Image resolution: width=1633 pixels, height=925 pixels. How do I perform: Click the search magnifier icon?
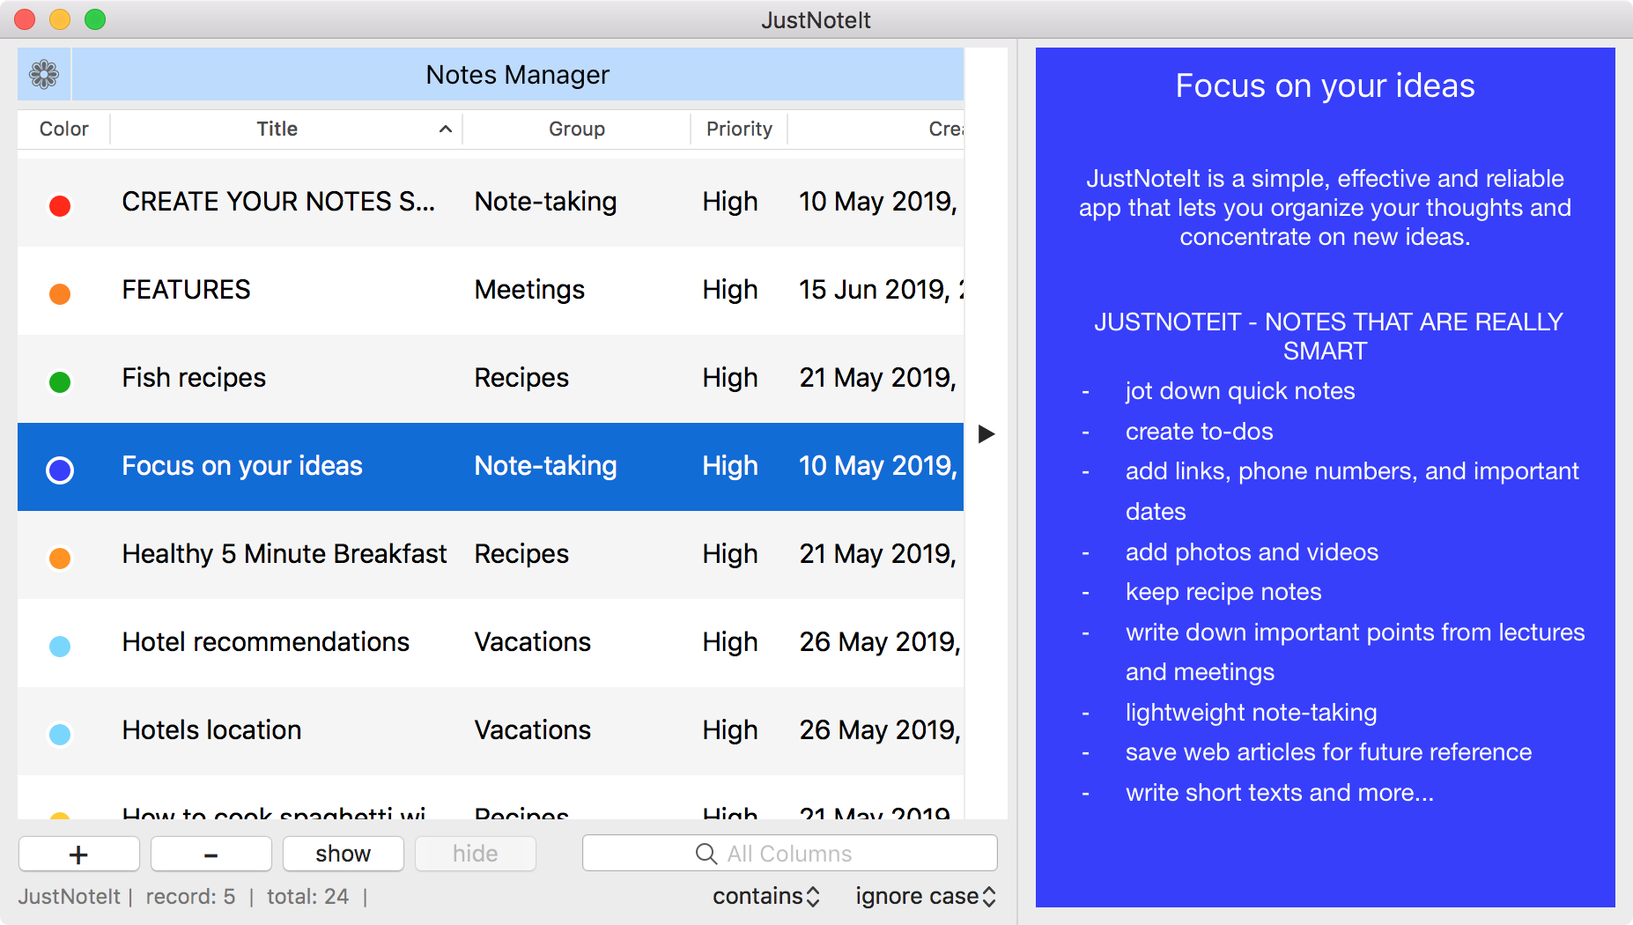pyautogui.click(x=706, y=854)
